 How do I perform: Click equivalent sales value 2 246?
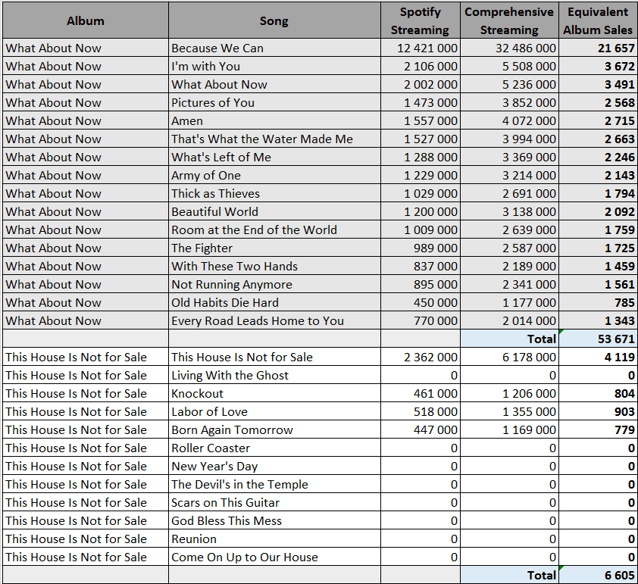[598, 157]
